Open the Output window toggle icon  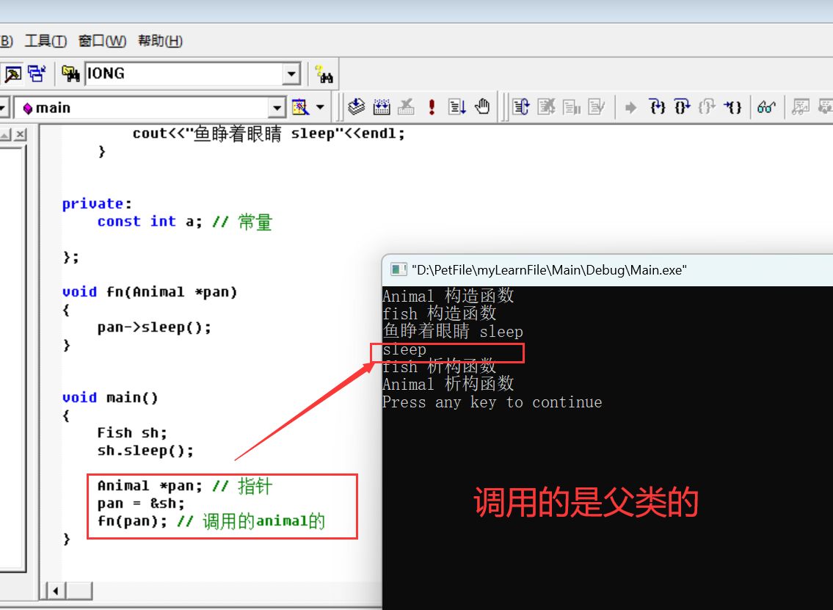coord(12,74)
